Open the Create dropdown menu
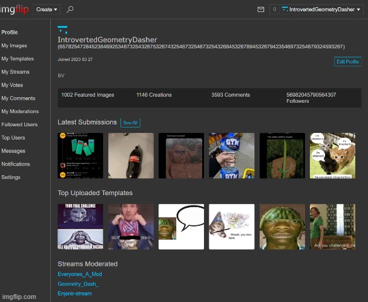 (x=47, y=10)
